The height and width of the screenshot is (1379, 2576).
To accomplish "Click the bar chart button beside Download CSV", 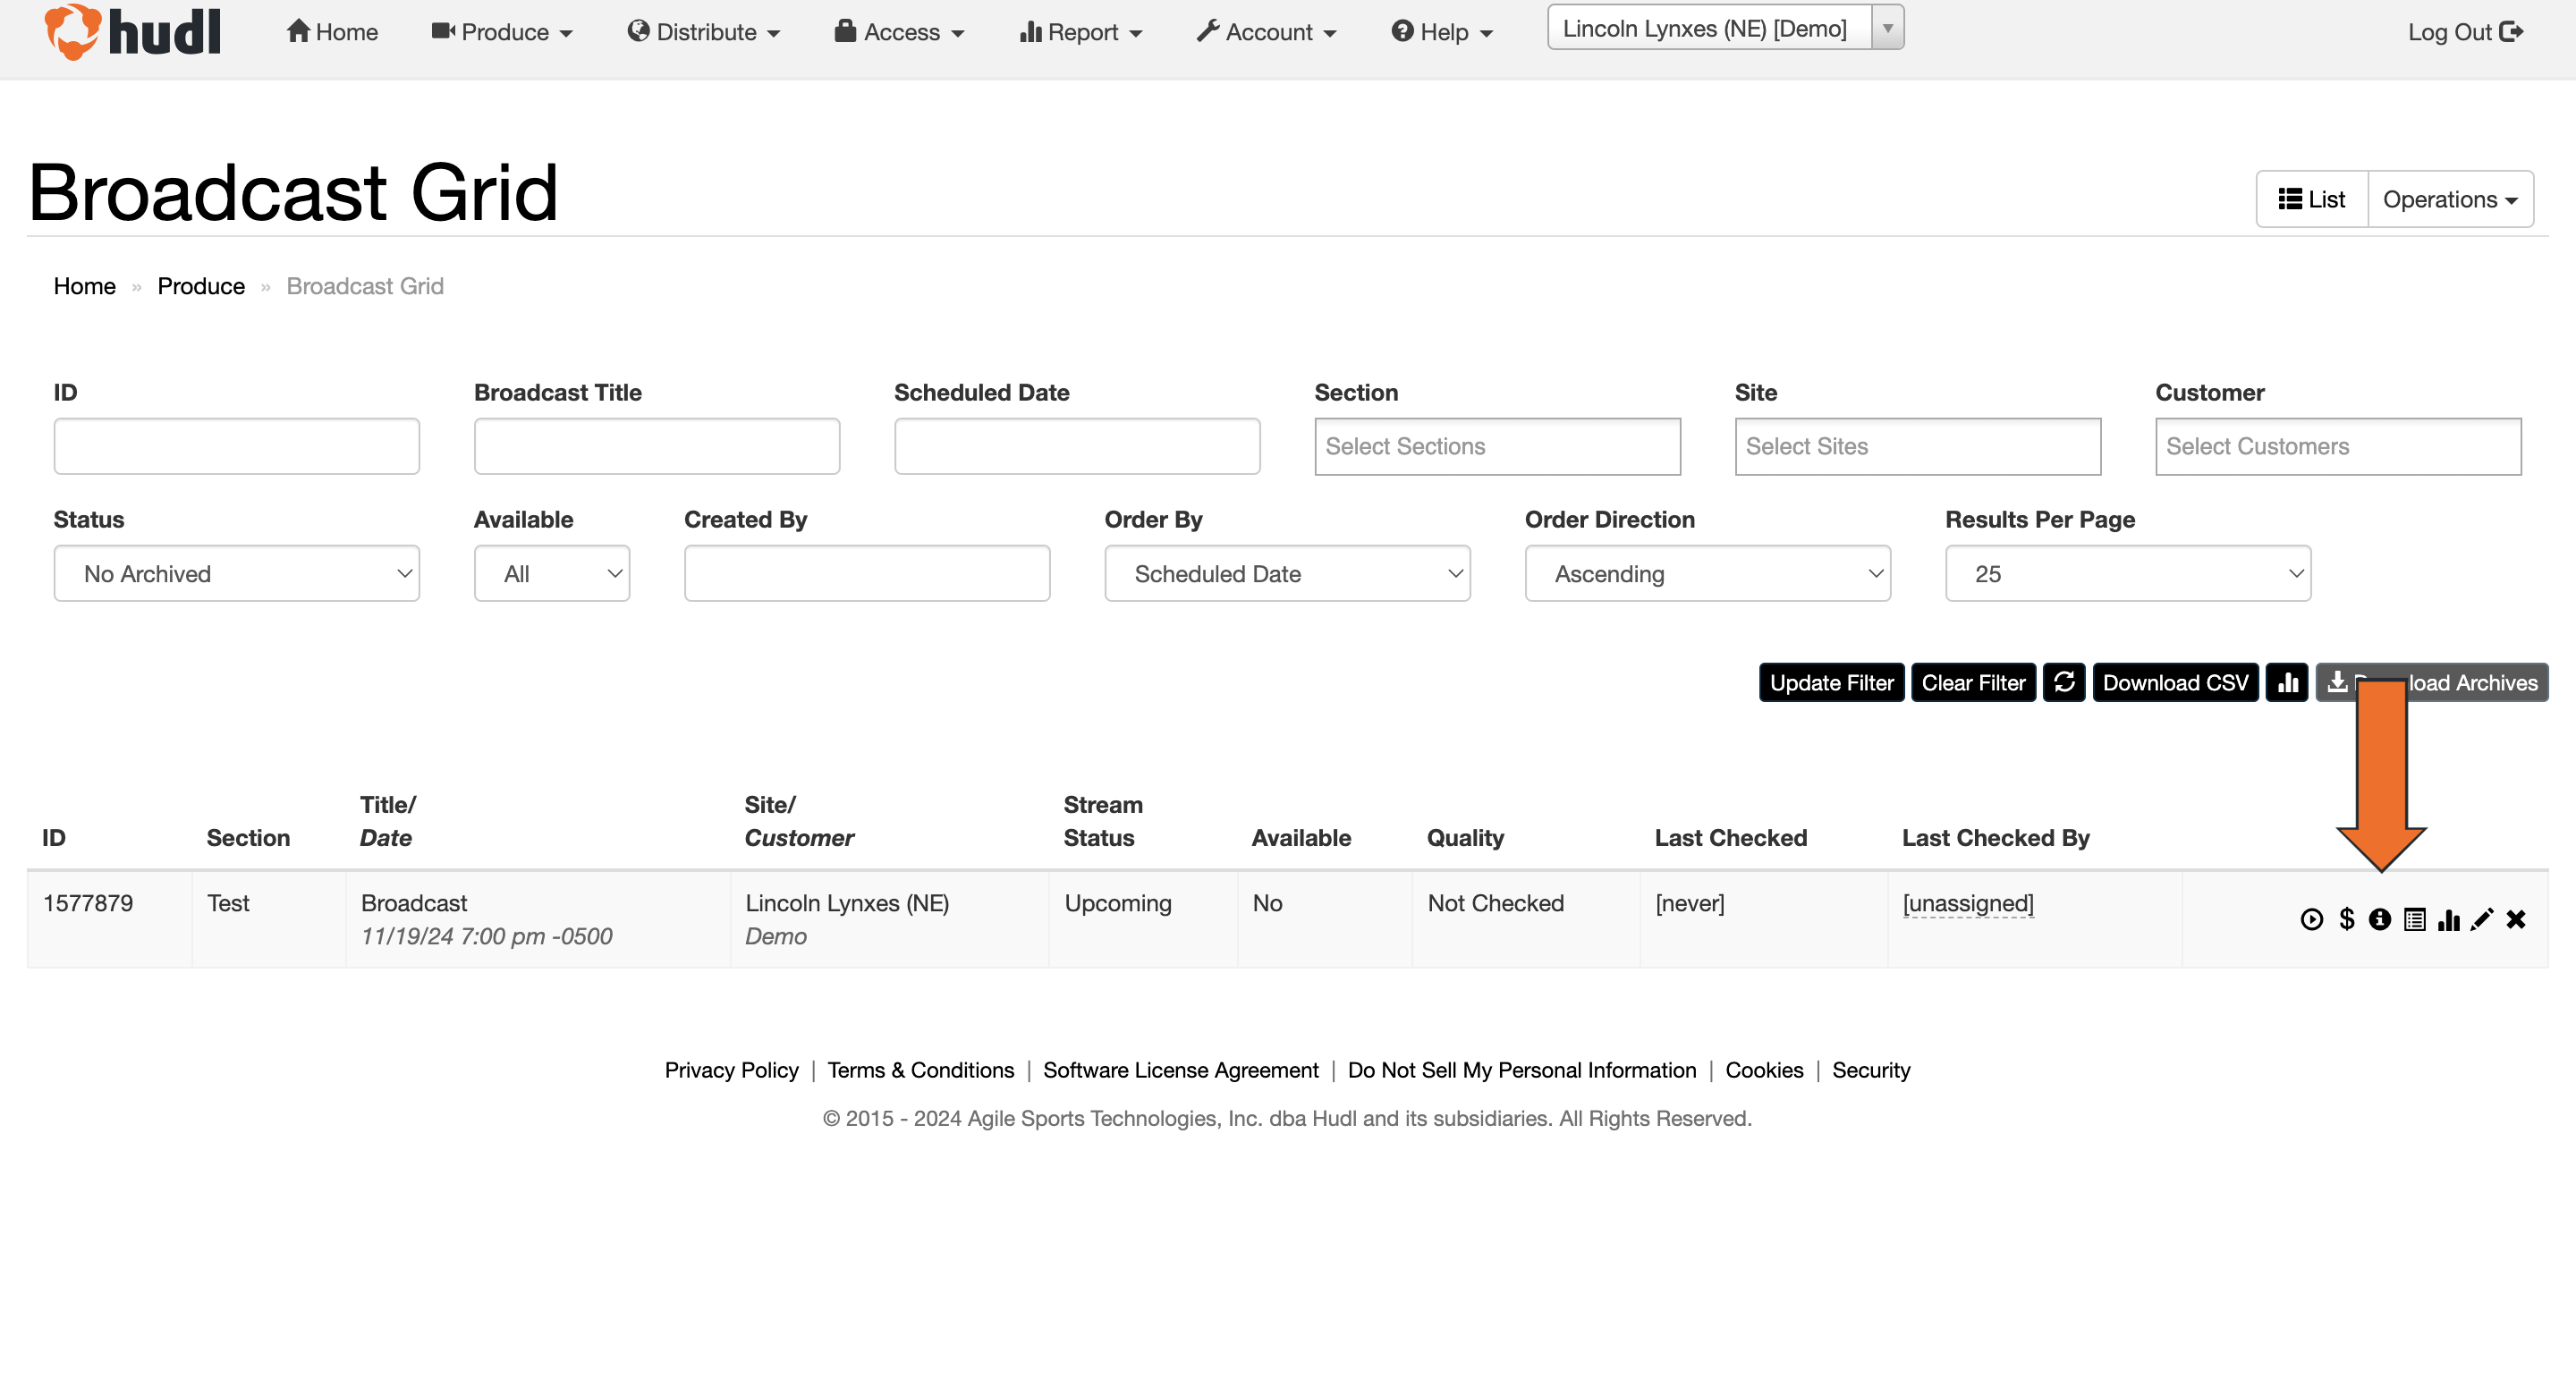I will click(x=2287, y=683).
